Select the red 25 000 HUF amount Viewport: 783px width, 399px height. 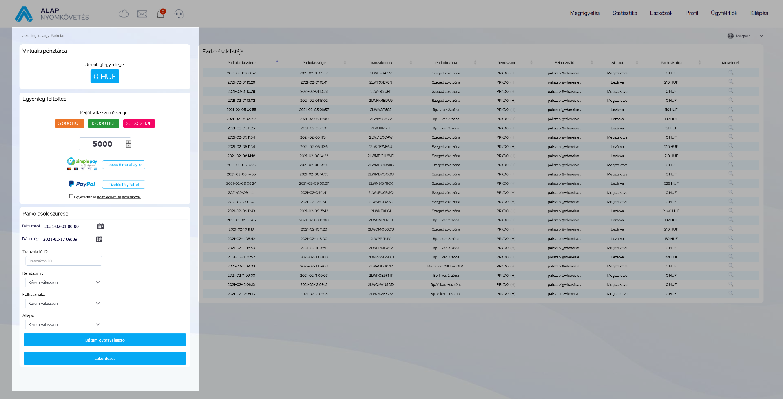click(x=139, y=123)
